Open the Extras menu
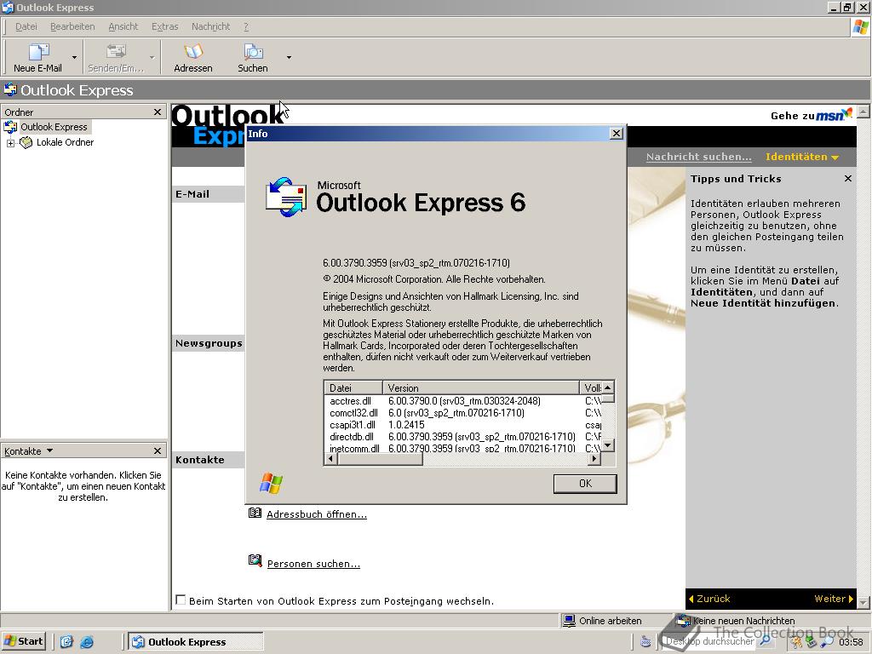872x654 pixels. coord(164,26)
